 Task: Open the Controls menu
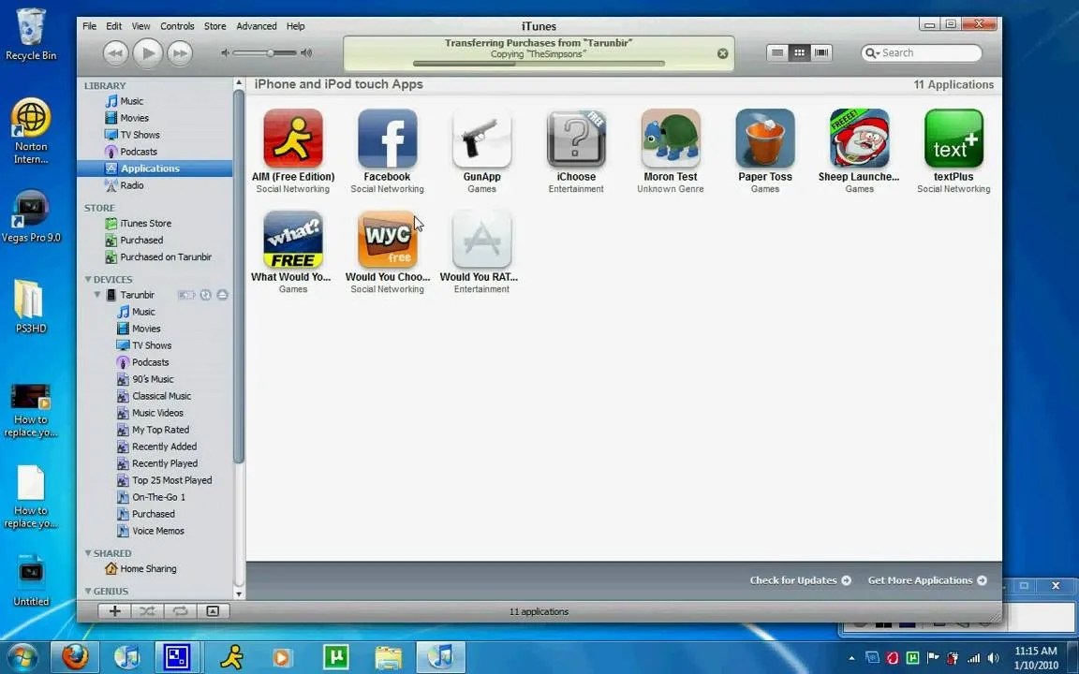[x=177, y=26]
